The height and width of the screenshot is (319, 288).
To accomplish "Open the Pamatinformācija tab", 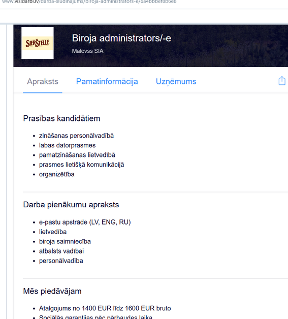I will pos(107,82).
